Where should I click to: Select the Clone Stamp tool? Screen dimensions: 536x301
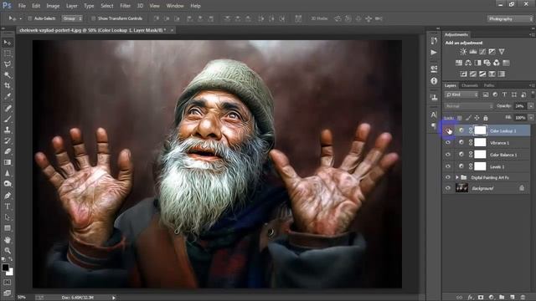pyautogui.click(x=8, y=130)
